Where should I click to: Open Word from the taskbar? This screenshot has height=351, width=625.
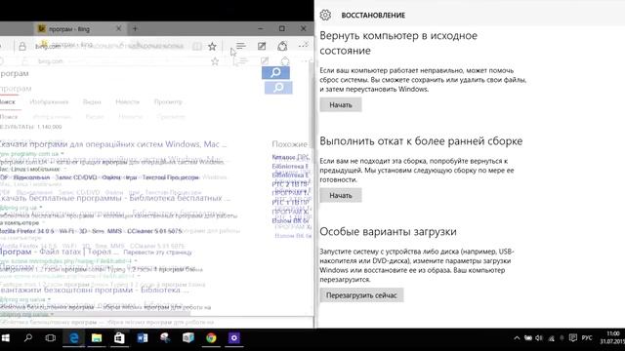[x=142, y=338]
